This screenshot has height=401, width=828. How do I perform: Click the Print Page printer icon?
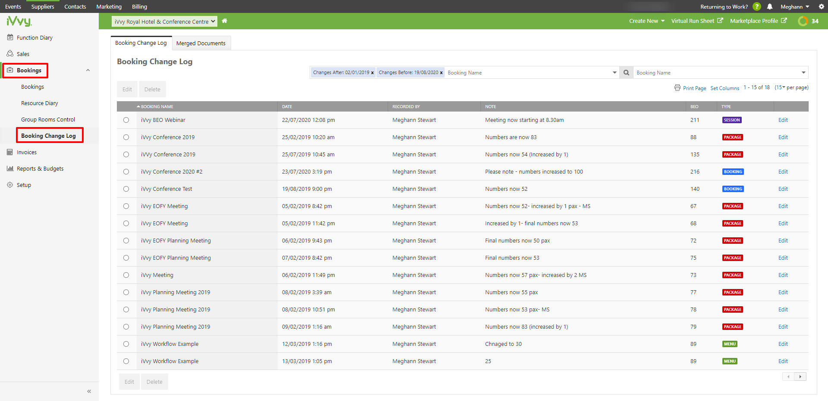[677, 87]
